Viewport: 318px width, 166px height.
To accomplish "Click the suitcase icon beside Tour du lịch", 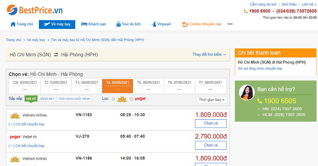I will pyautogui.click(x=118, y=25).
